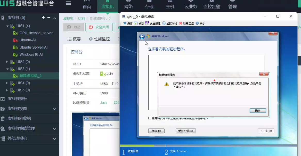Close the 加载驱动程序 dialog
The height and width of the screenshot is (156, 301).
point(264,74)
